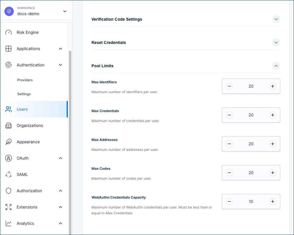The height and width of the screenshot is (235, 294).
Task: Expand the Reset Credentials section
Action: [x=276, y=43]
